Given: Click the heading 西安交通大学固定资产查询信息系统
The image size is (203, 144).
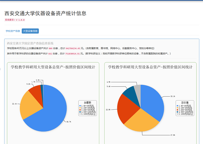Looking at the screenshot, I should 30,43.
